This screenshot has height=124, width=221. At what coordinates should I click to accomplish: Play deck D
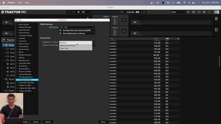135,33
